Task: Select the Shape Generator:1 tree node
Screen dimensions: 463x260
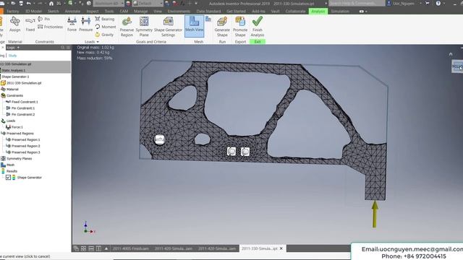Action: click(16, 77)
